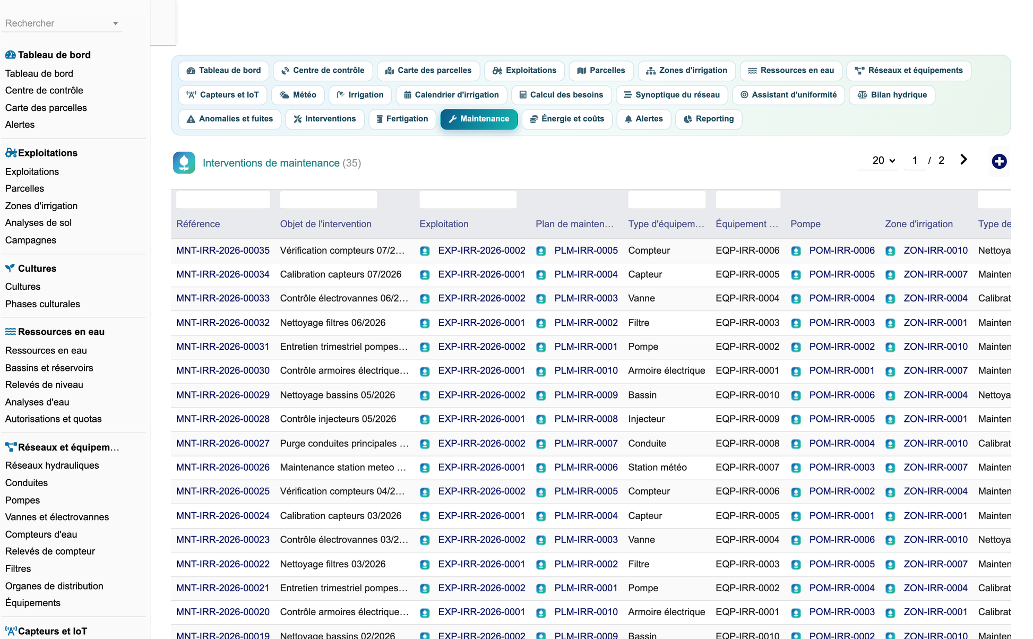
Task: Select Synoptique du réseau tab
Action: click(x=672, y=95)
